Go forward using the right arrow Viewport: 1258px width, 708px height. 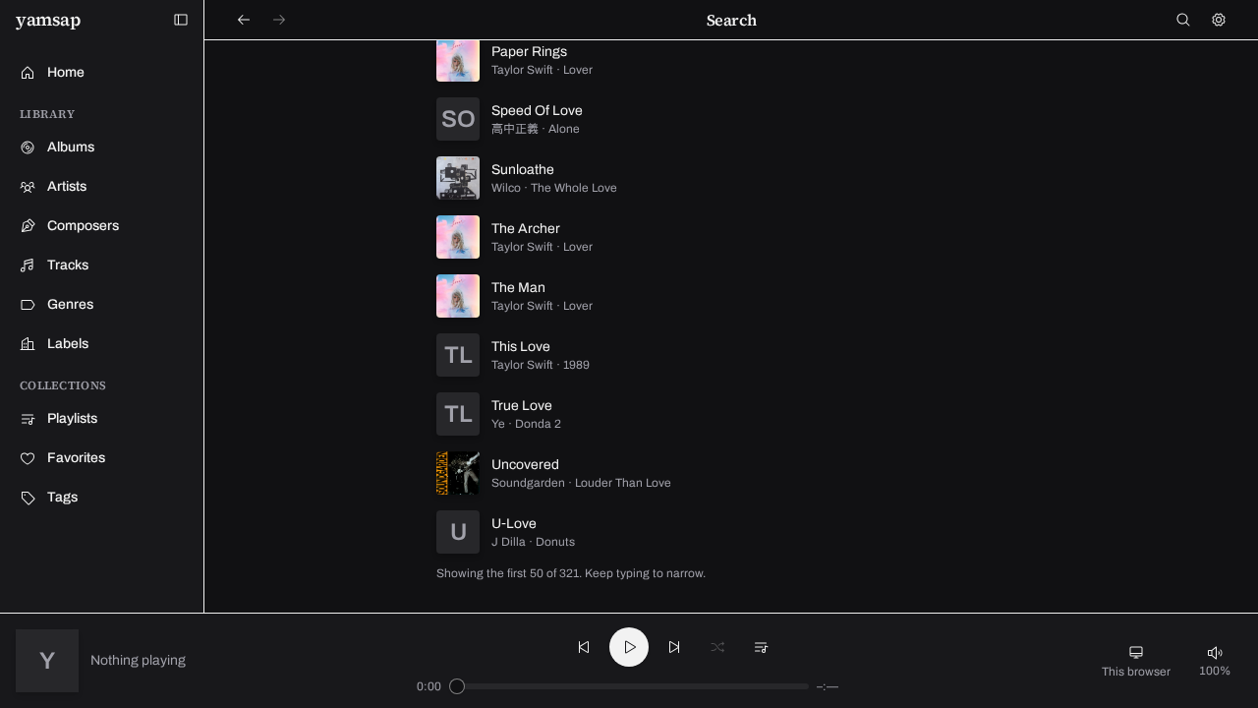tap(279, 20)
